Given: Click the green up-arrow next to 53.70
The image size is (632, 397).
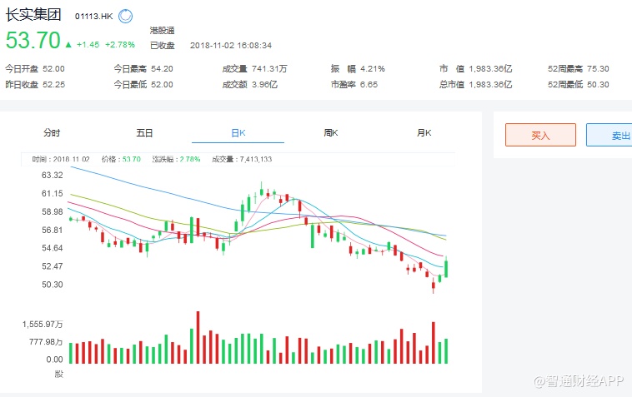Looking at the screenshot, I should (x=69, y=44).
